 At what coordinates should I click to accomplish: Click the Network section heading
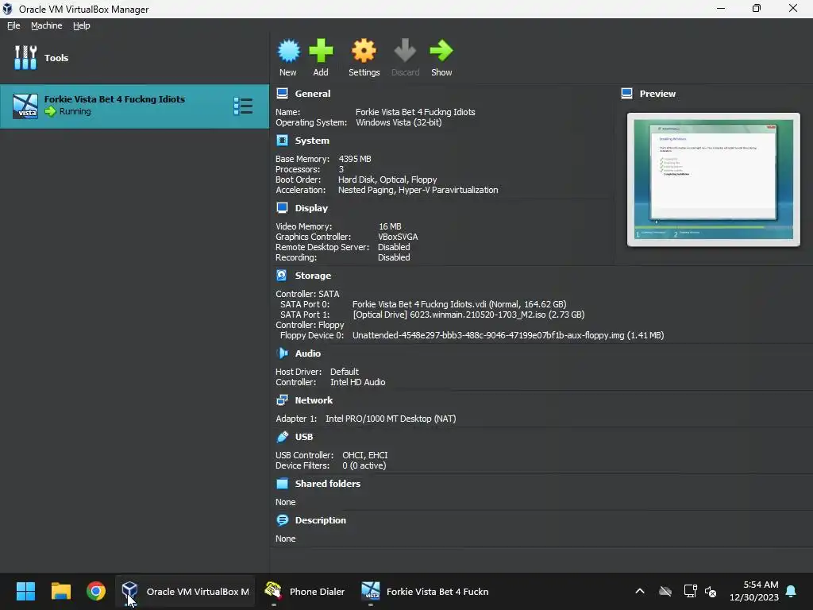[x=314, y=400]
